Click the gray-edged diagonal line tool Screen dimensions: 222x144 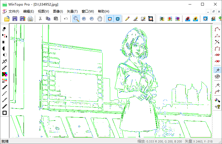4,106
